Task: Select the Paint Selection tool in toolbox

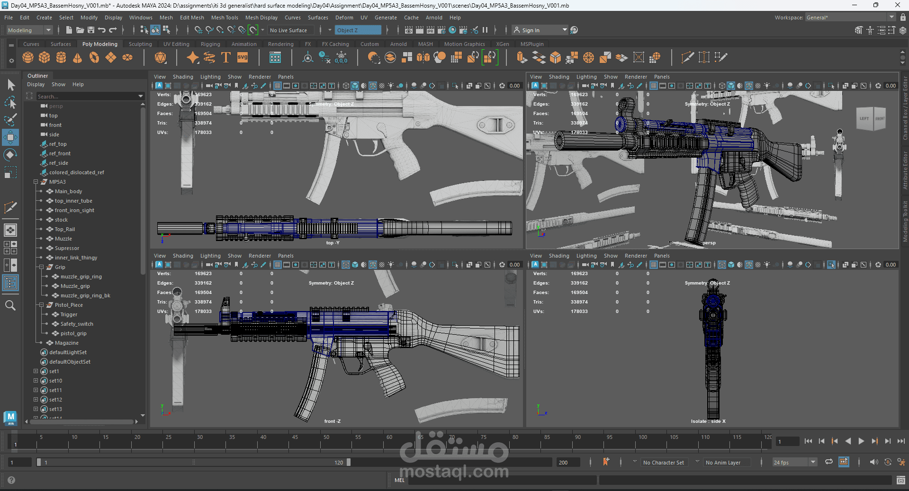Action: (x=10, y=119)
